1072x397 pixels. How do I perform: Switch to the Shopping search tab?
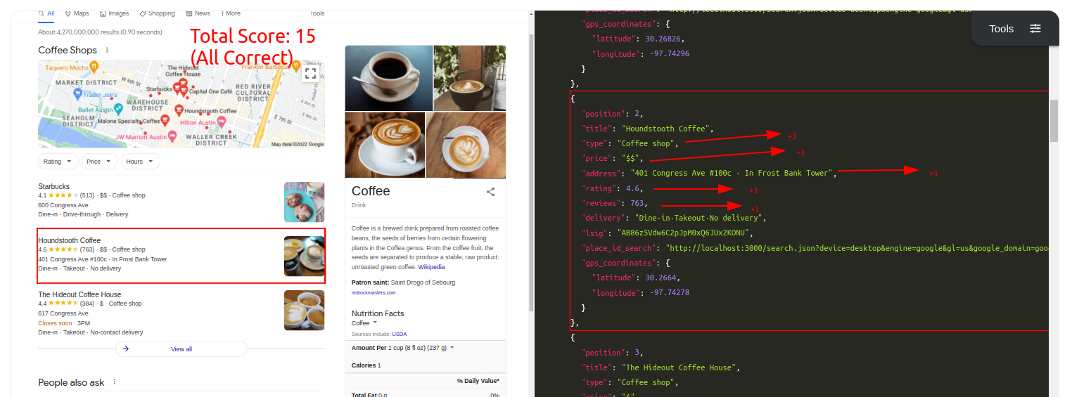(x=157, y=13)
